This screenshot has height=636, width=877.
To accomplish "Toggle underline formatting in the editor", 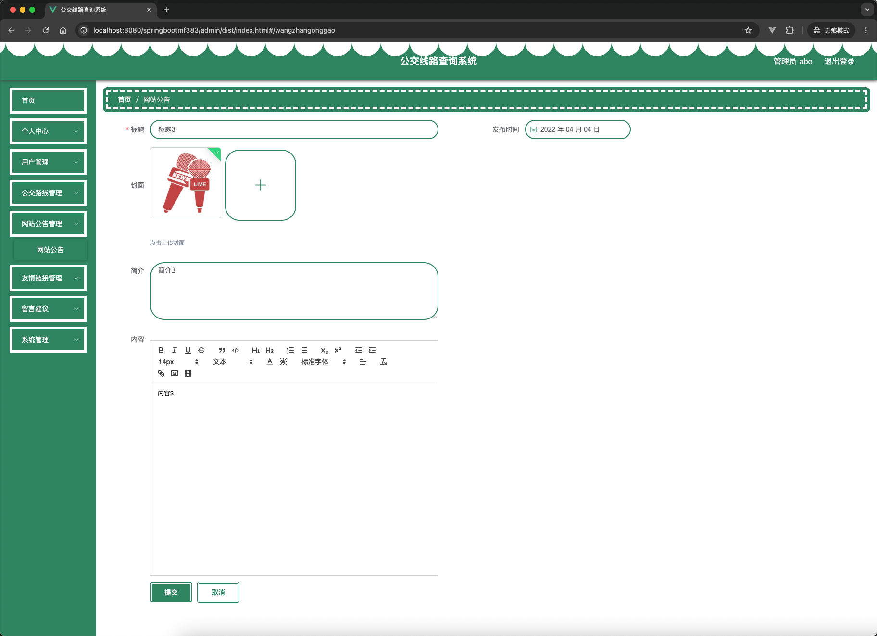I will tap(188, 350).
